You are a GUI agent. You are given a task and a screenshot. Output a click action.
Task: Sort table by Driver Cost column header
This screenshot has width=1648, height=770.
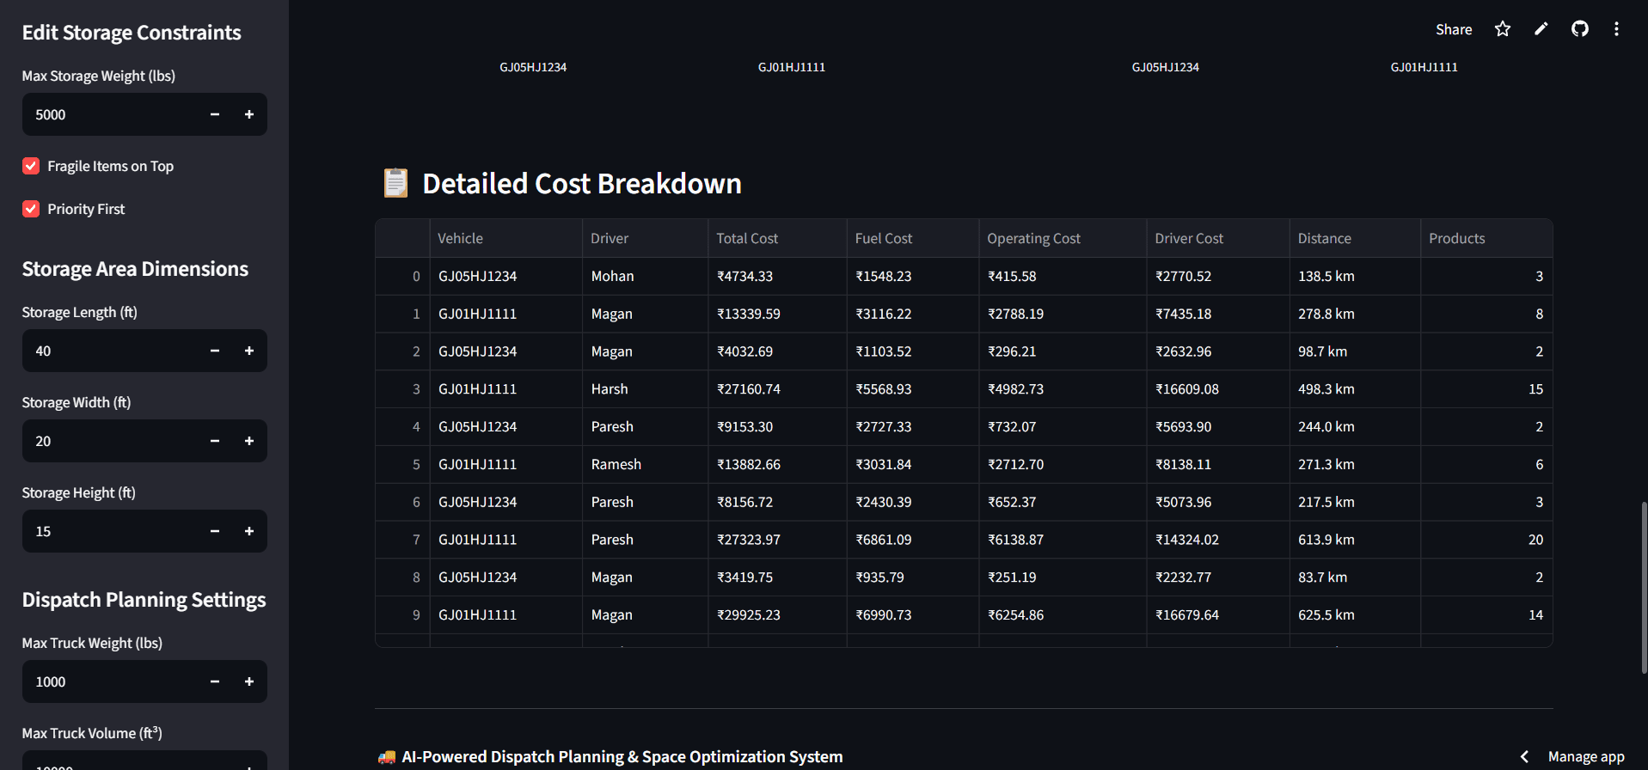click(x=1218, y=238)
